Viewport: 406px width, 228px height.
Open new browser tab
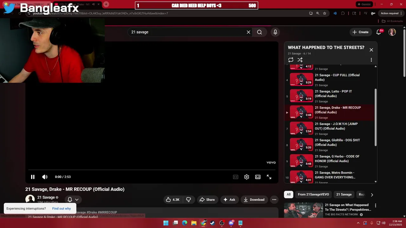pyautogui.click(x=106, y=4)
